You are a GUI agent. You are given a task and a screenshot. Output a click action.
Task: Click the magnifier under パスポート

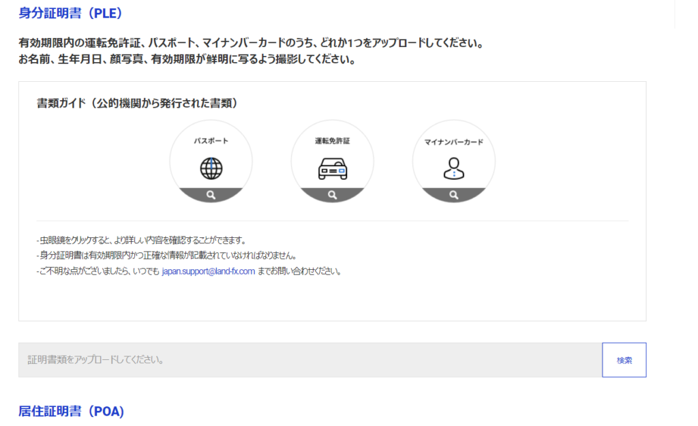point(211,195)
